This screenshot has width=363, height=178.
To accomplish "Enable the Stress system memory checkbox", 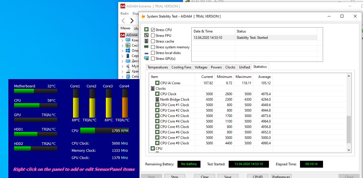I will (x=153, y=47).
